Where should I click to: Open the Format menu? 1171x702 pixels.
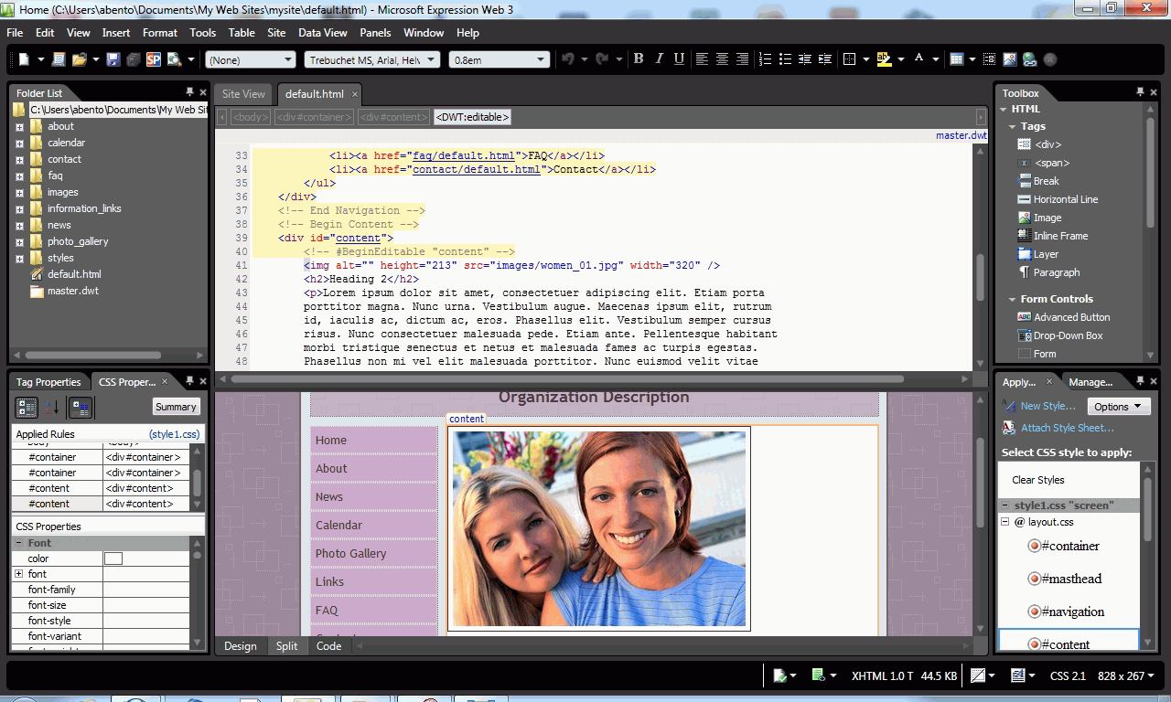160,32
